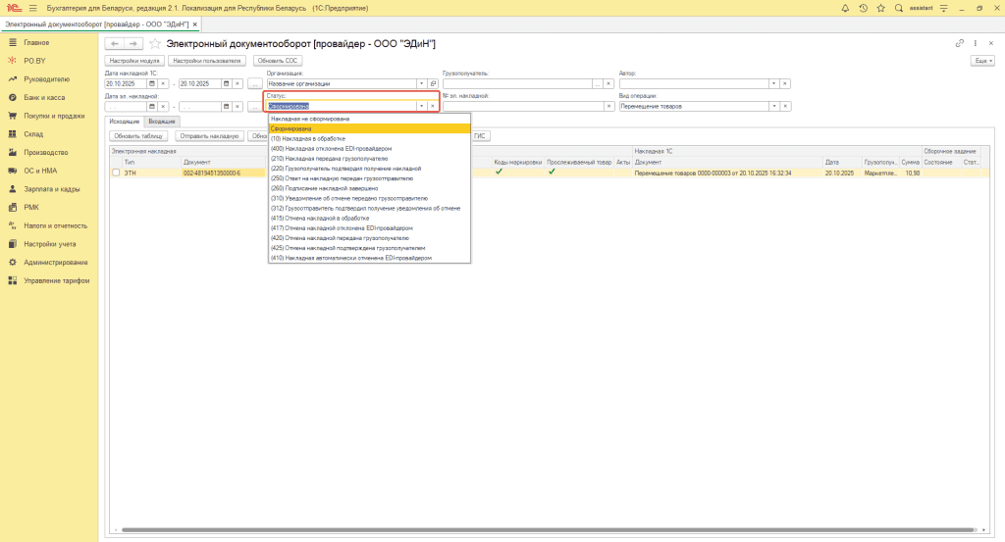The image size is (1005, 542).
Task: Add this form to favorites with the star
Action: click(x=155, y=44)
